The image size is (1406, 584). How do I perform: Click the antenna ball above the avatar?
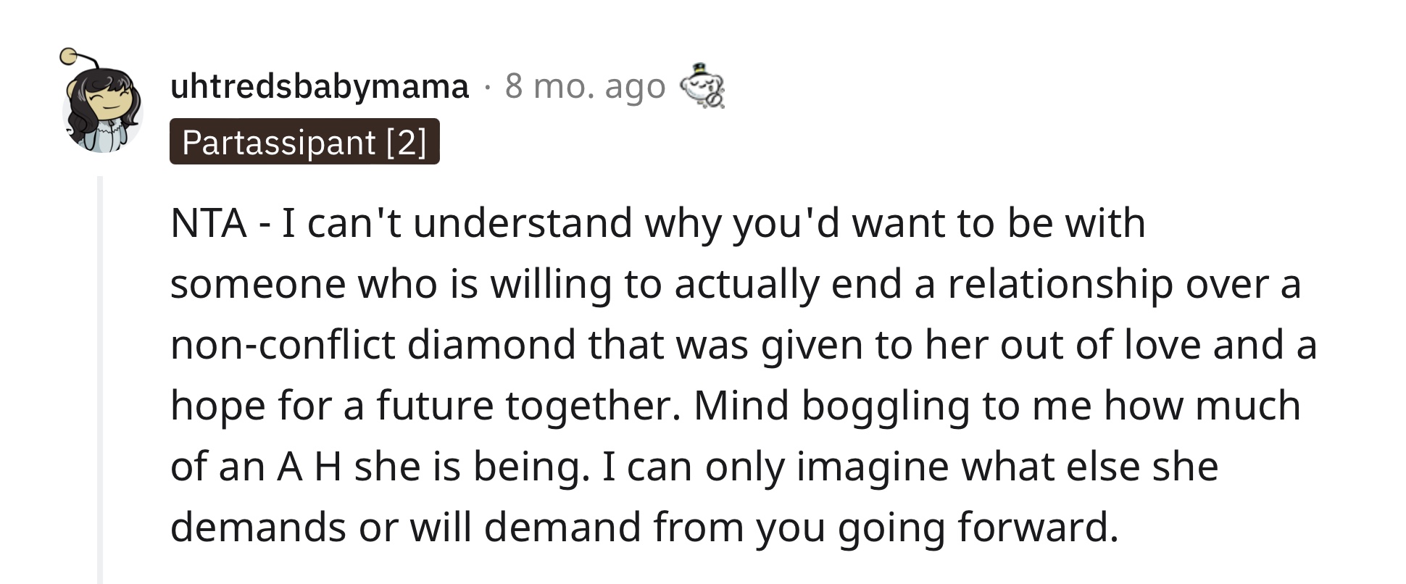[x=68, y=56]
